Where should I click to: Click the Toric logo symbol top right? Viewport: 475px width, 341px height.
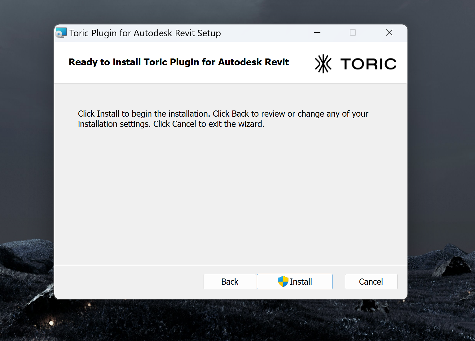(323, 64)
